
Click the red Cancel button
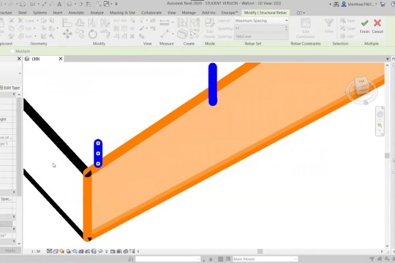(377, 26)
